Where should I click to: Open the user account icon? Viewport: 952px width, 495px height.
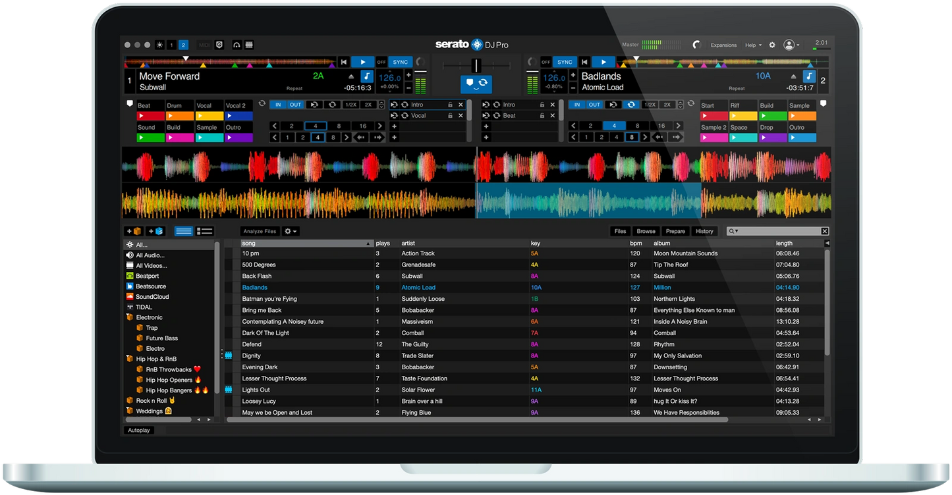click(x=789, y=45)
